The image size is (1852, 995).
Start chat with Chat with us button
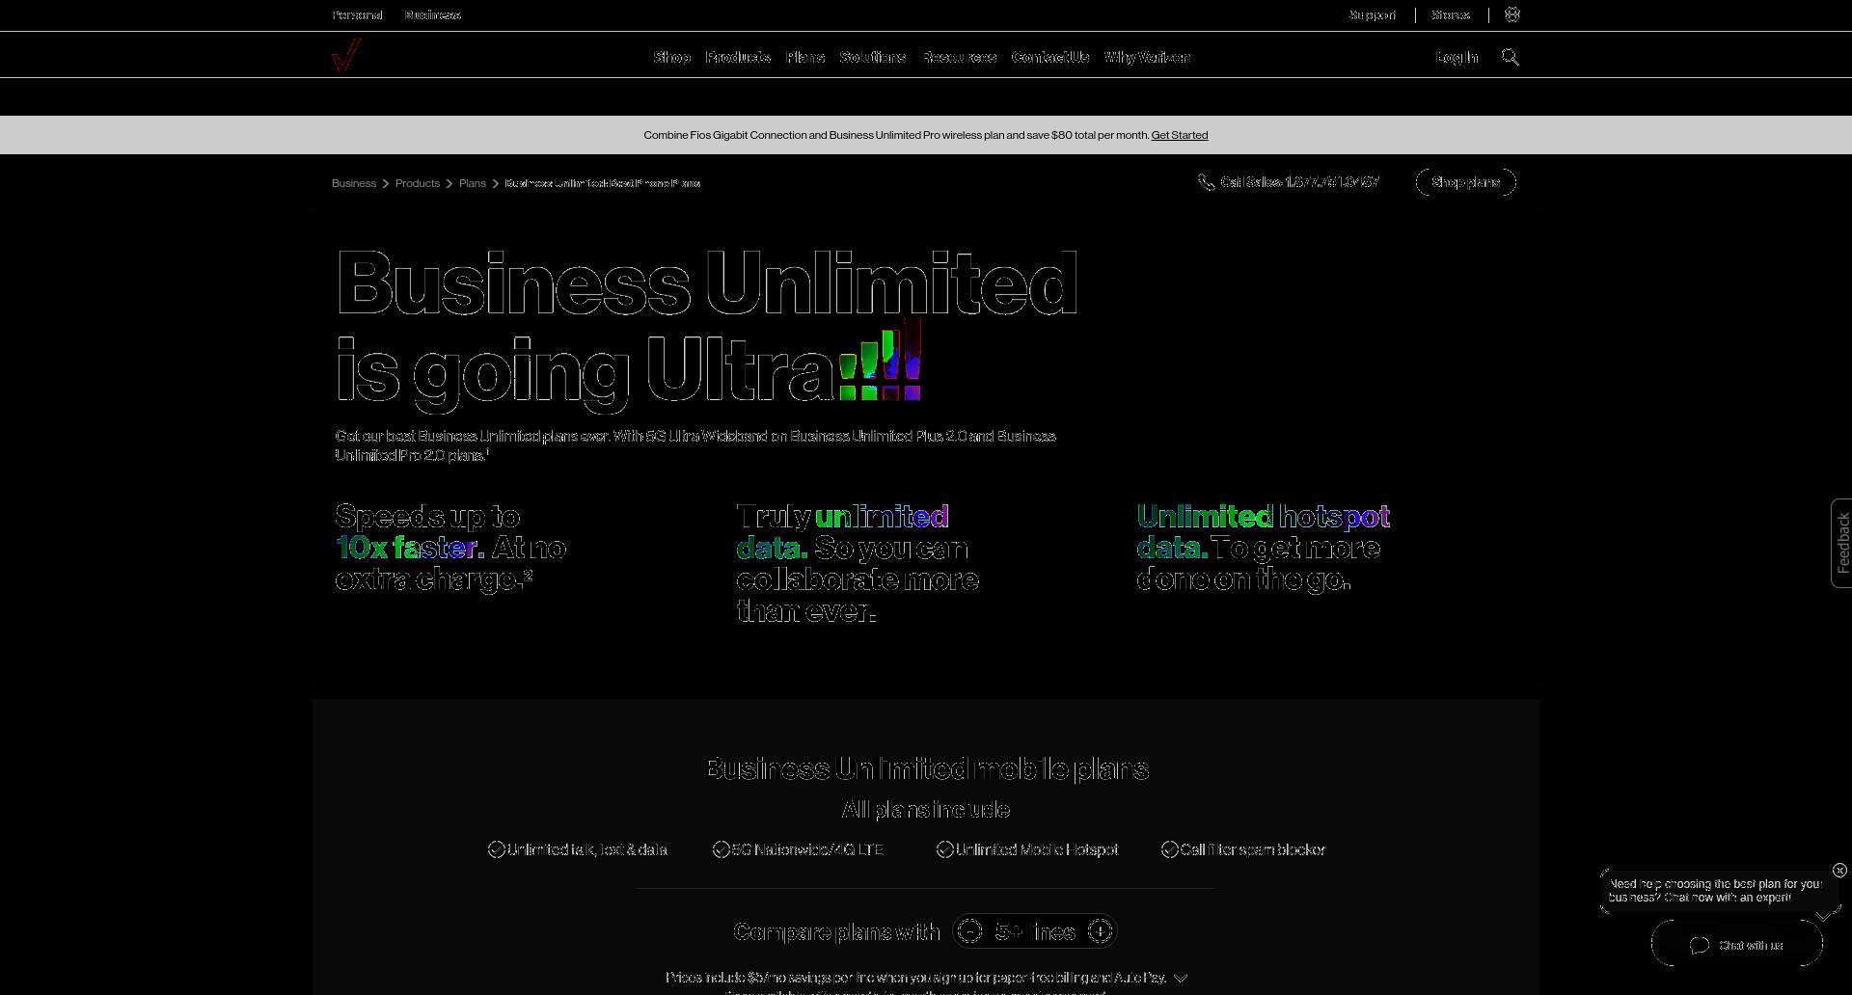point(1737,945)
